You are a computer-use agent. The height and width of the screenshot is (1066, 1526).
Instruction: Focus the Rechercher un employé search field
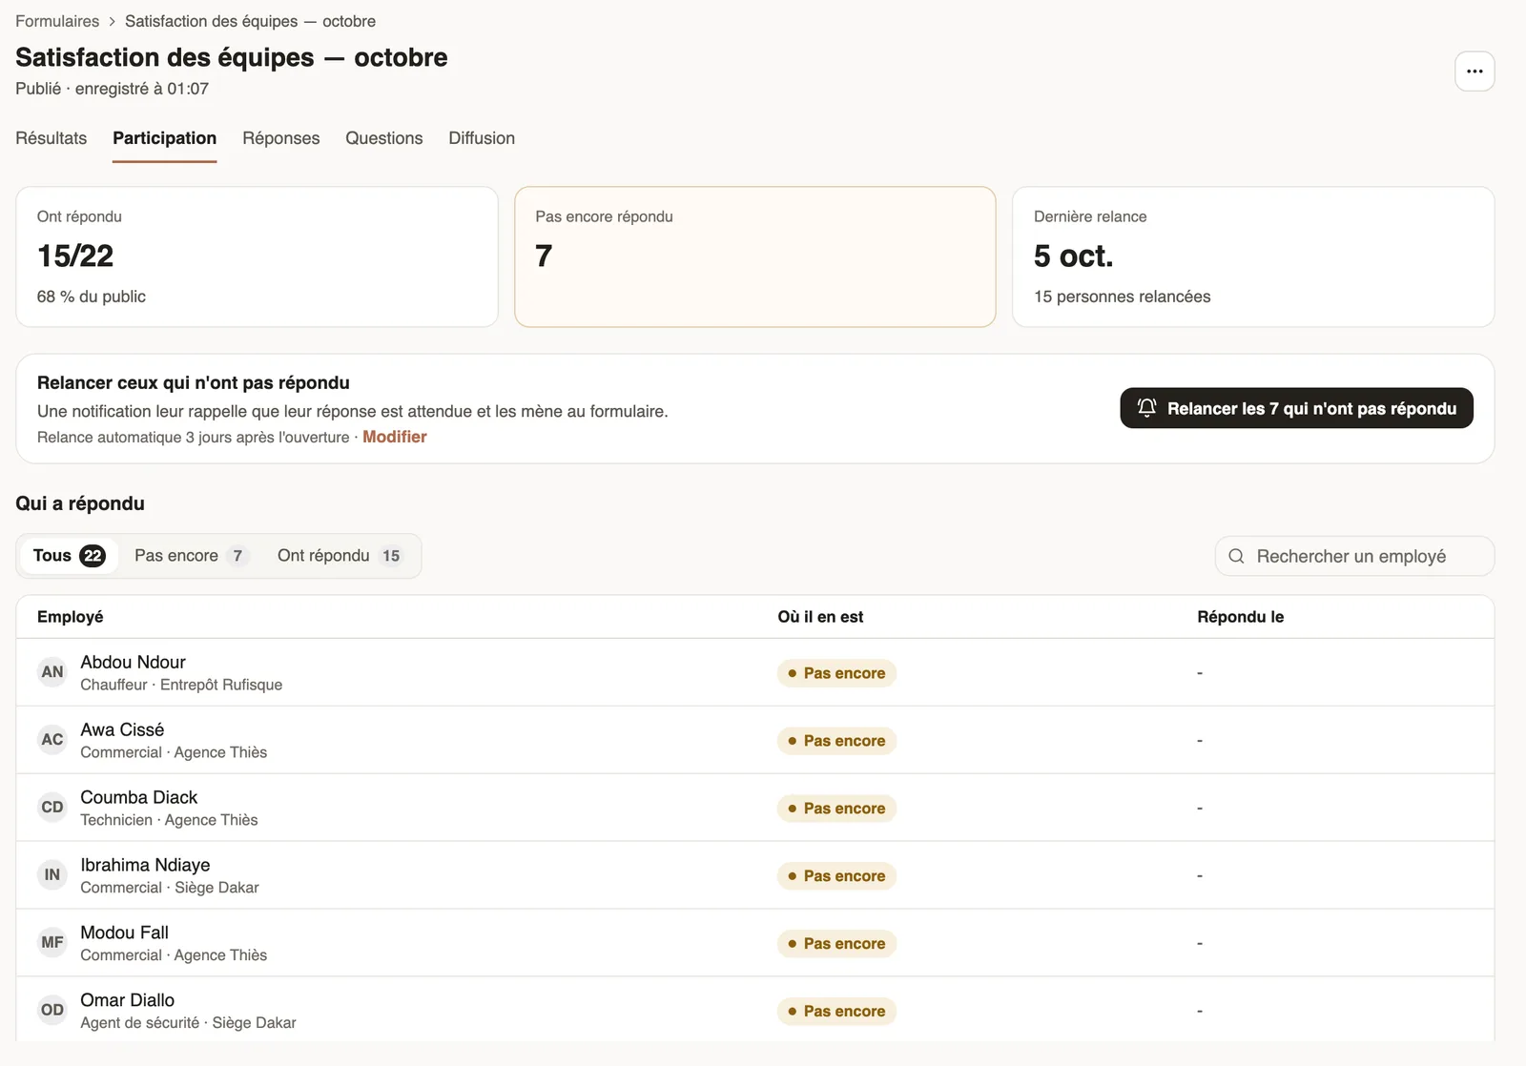pos(1354,556)
